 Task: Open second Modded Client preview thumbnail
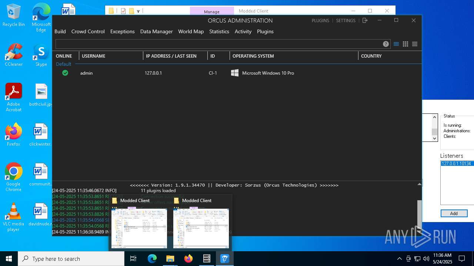201,228
